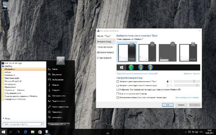
Task: Click the taskbar clock showing 17:54
Action: pyautogui.click(x=209, y=132)
